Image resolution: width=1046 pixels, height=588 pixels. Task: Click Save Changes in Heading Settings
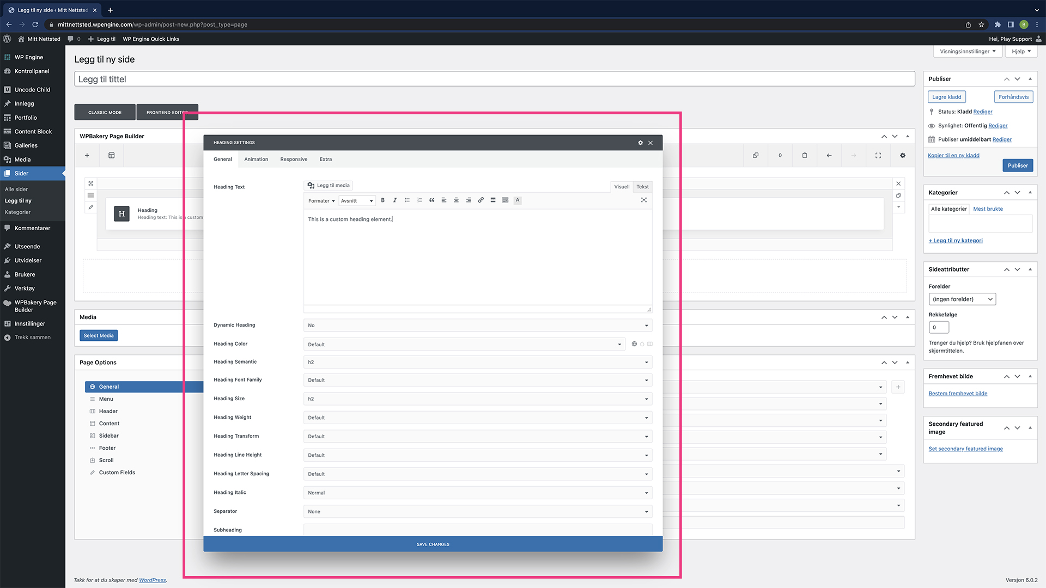433,544
